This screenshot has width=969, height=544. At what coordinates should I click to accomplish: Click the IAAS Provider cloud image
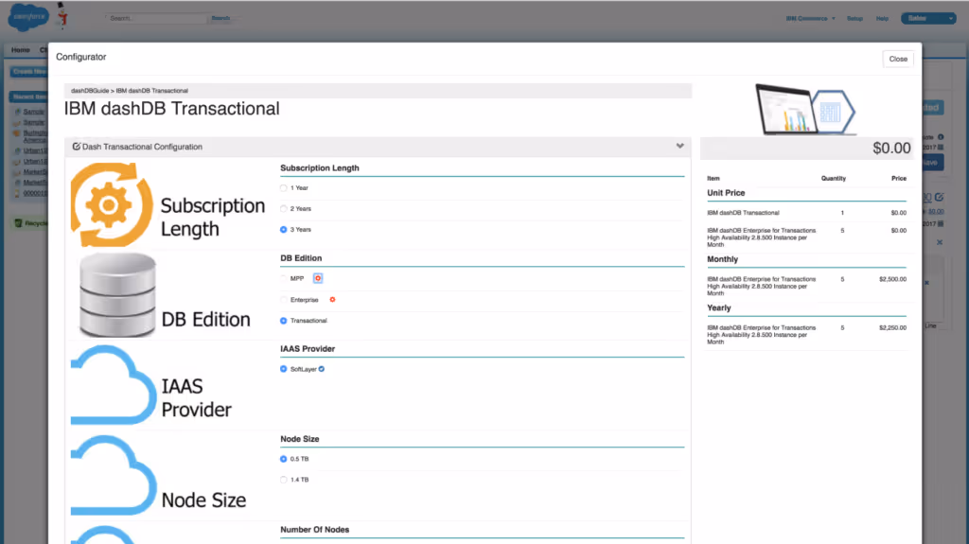coord(114,385)
